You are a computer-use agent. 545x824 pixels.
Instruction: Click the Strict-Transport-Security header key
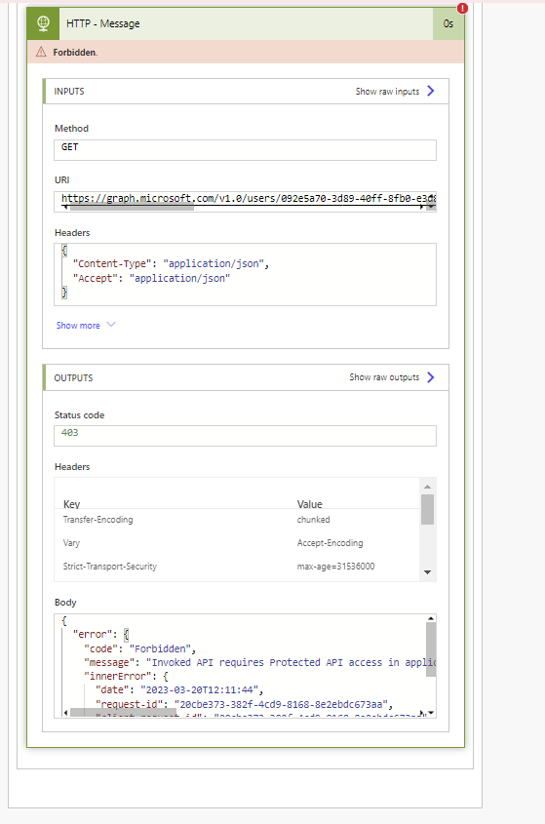point(110,566)
